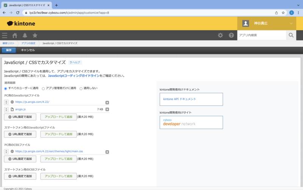Go to 顧客リスト breadcrumb
This screenshot has width=303, height=190.
[8, 43]
